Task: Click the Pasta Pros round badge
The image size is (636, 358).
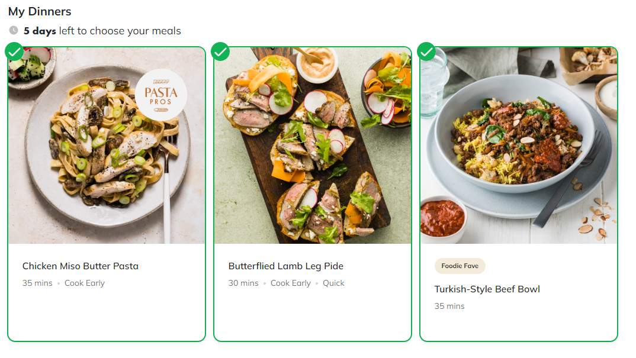Action: 161,95
